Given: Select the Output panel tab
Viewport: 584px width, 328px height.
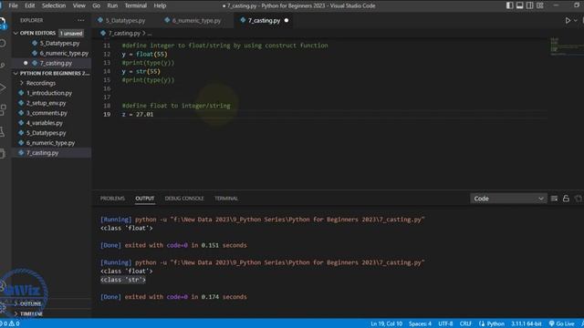Looking at the screenshot, I should [x=145, y=199].
